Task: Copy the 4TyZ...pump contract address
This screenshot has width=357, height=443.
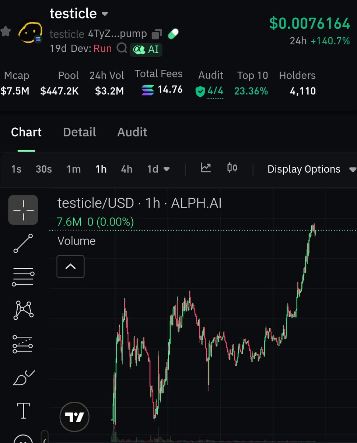Action: 157,34
